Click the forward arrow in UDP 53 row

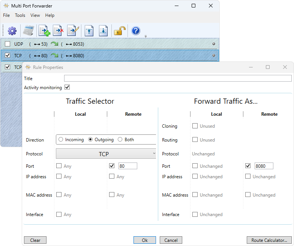(54, 44)
